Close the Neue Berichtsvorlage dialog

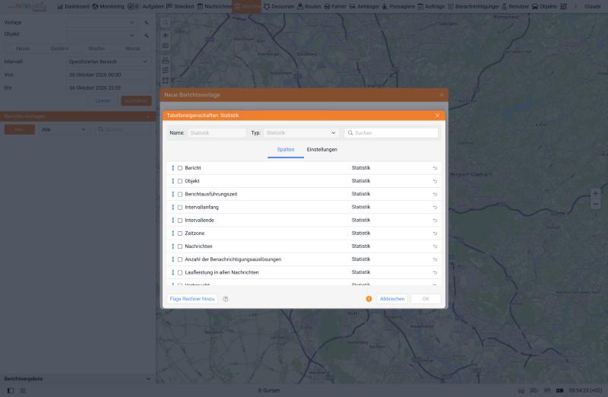442,95
